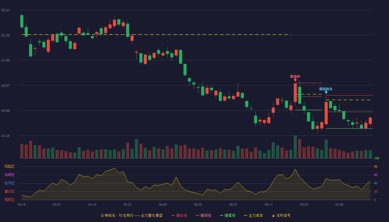Click the 弱龙抬头 signal text label
Viewport: 389px width, 222px height.
326,89
